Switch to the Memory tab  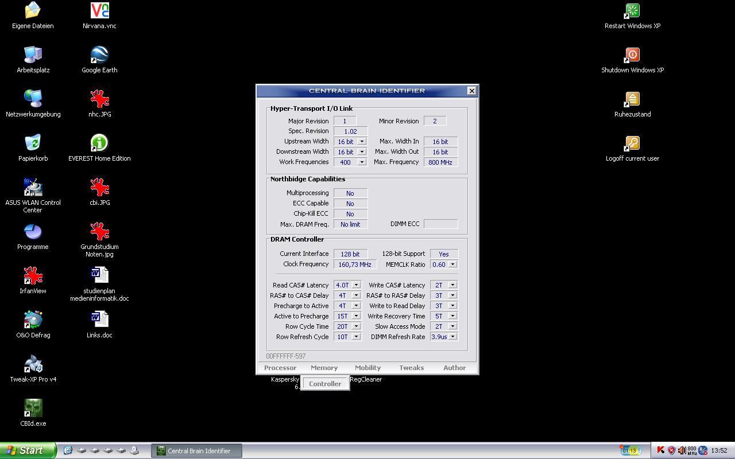pyautogui.click(x=324, y=368)
